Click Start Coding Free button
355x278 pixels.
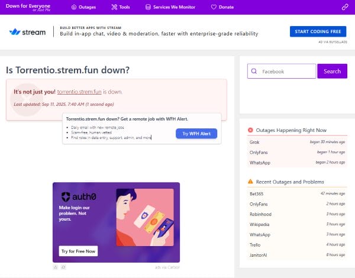(x=318, y=32)
